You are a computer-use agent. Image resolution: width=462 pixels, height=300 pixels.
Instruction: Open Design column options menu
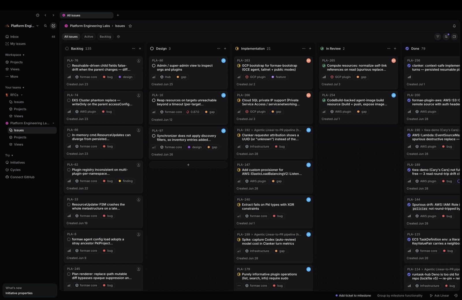pyautogui.click(x=219, y=49)
